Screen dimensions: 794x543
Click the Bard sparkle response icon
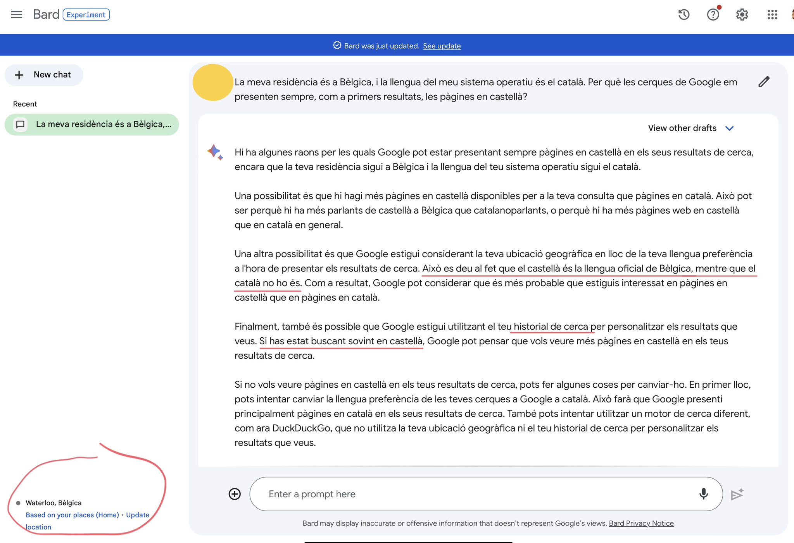click(215, 152)
